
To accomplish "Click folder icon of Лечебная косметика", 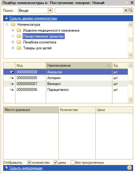I will (x=19, y=42).
